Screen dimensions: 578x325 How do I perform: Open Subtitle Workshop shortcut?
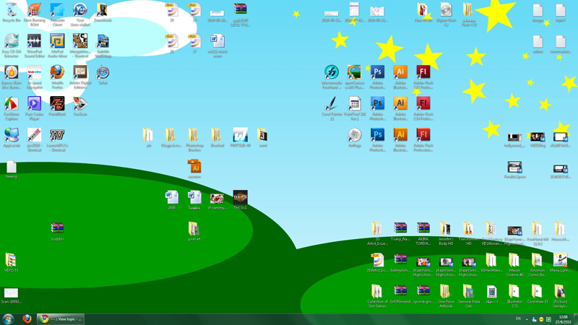point(103,45)
